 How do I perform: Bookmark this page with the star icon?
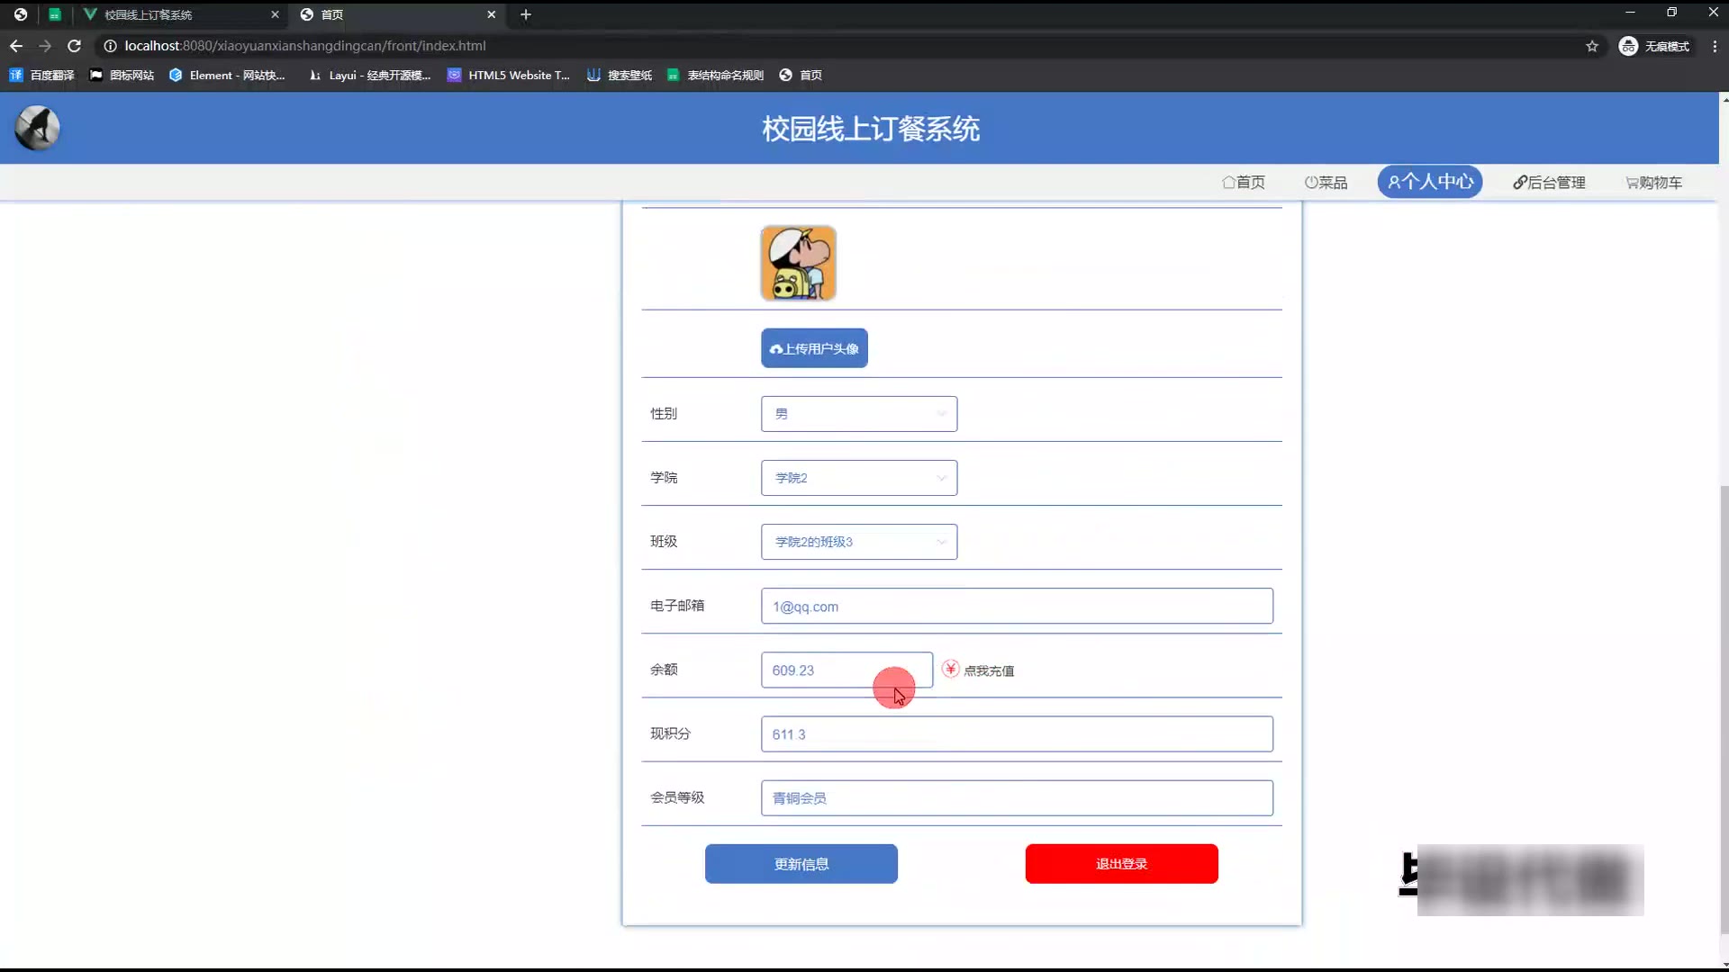pos(1591,46)
